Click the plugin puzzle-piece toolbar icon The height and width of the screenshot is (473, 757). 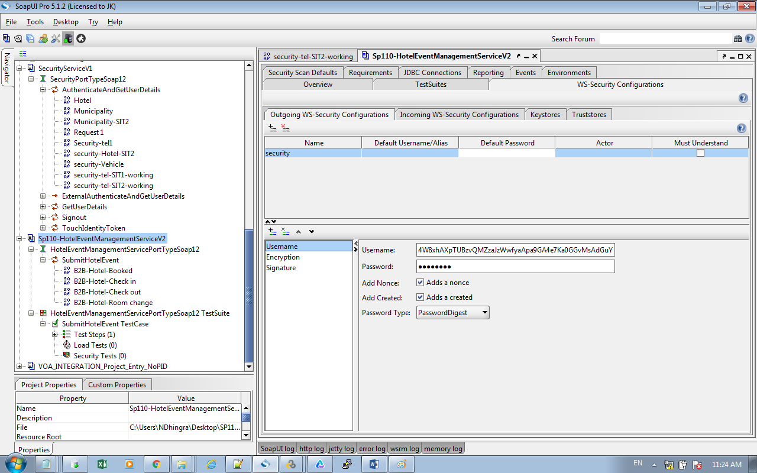(81, 38)
